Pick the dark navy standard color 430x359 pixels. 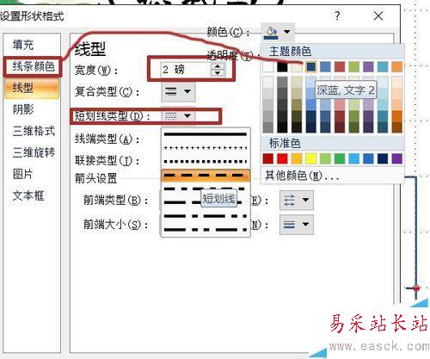(x=383, y=158)
